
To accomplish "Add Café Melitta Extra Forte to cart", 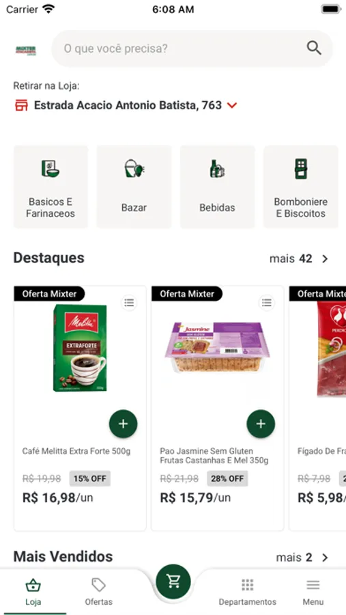I will click(123, 424).
